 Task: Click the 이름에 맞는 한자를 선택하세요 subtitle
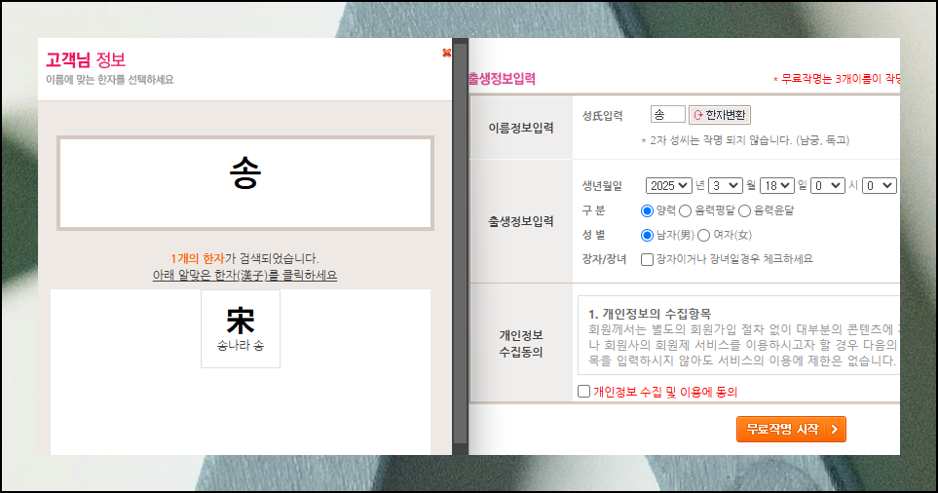(x=110, y=80)
